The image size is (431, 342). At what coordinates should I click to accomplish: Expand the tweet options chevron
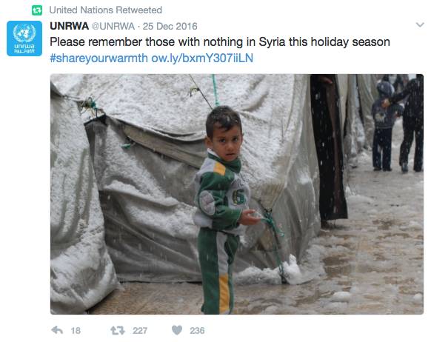pyautogui.click(x=420, y=25)
